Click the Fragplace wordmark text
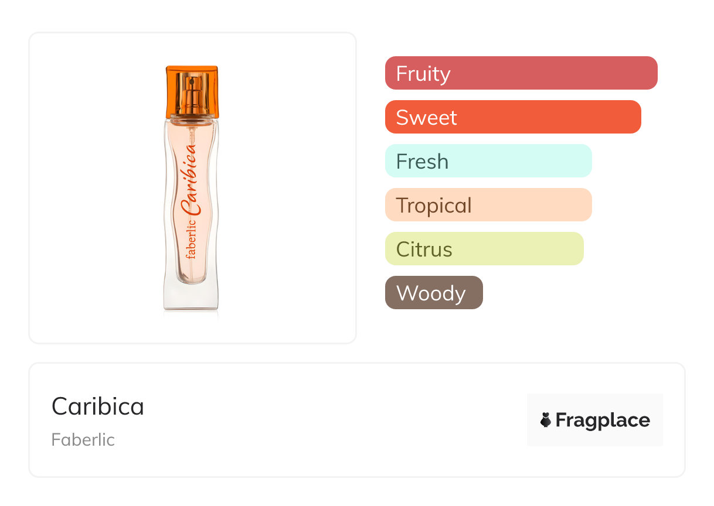The height and width of the screenshot is (506, 714). click(603, 420)
